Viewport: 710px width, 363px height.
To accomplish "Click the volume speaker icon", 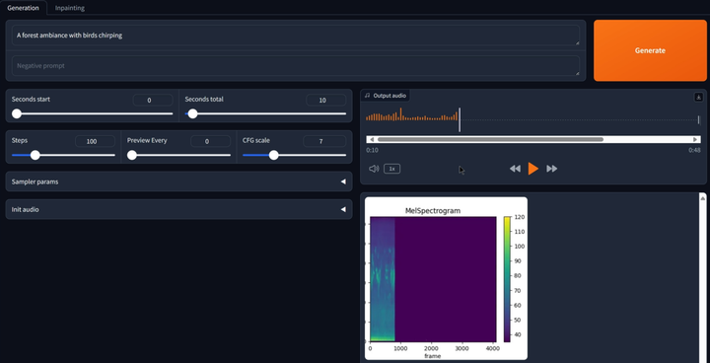I will pyautogui.click(x=374, y=169).
